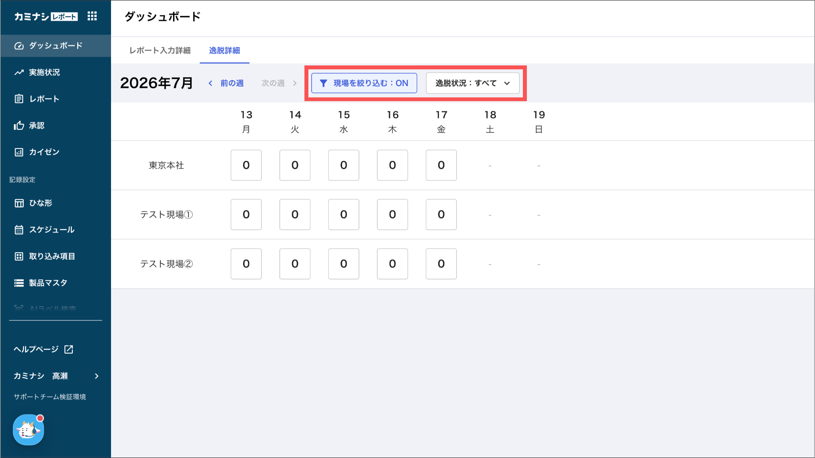Open the スケジュール calendar icon
Viewport: 815px width, 458px height.
[19, 230]
